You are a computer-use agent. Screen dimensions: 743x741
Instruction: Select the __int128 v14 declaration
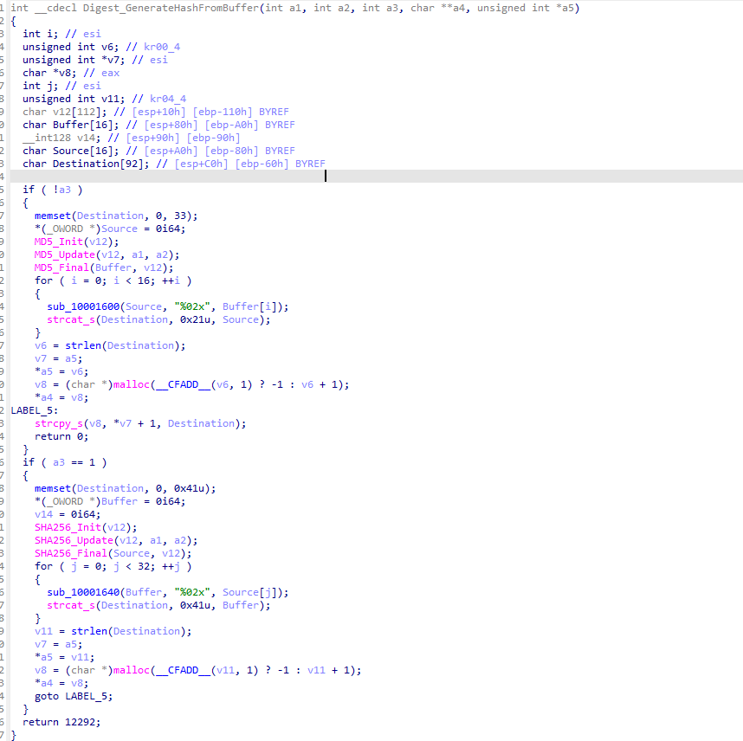[61, 138]
